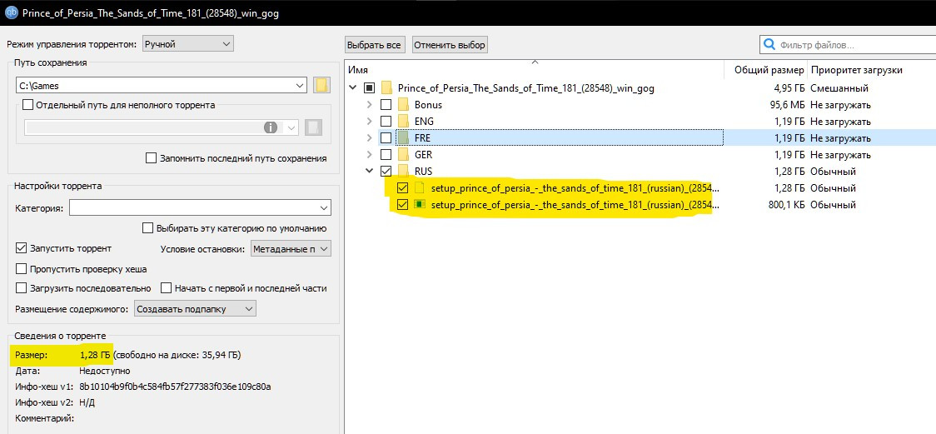Click the GER folder icon
Screen dimensions: 936x434
(x=403, y=155)
